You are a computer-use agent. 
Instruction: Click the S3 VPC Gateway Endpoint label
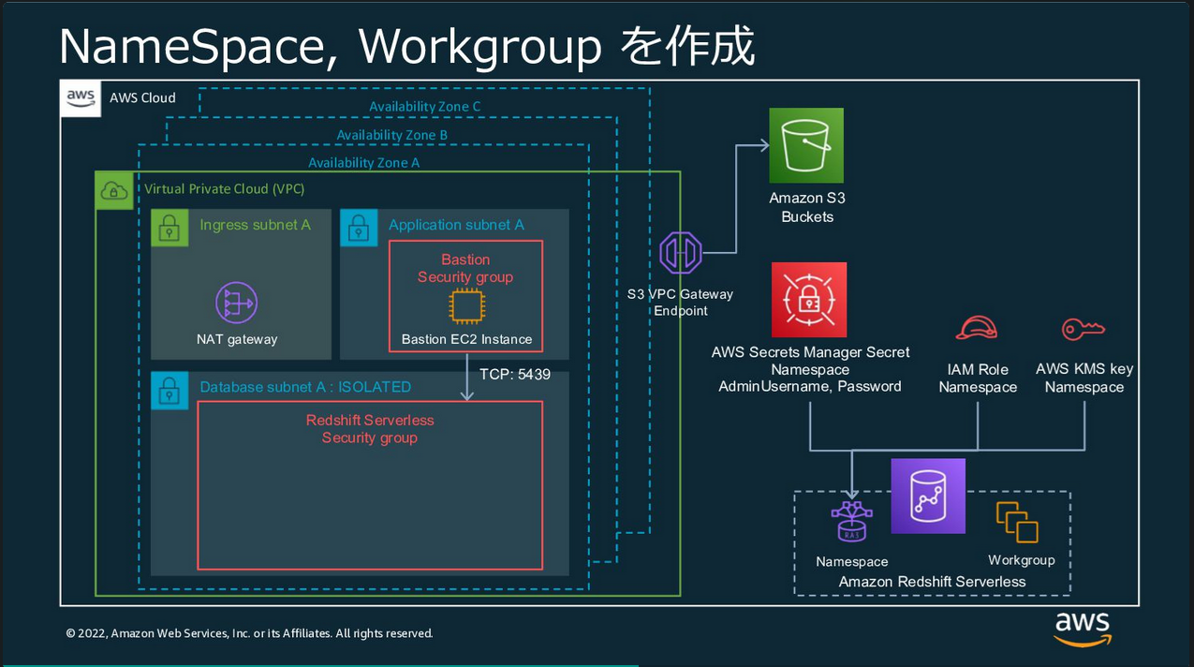[681, 302]
